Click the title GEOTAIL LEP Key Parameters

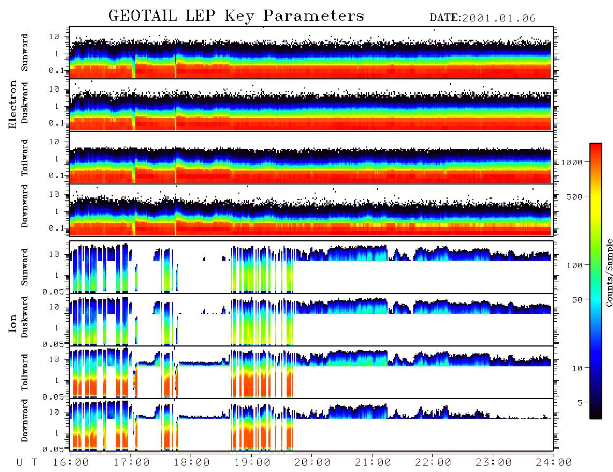(236, 16)
